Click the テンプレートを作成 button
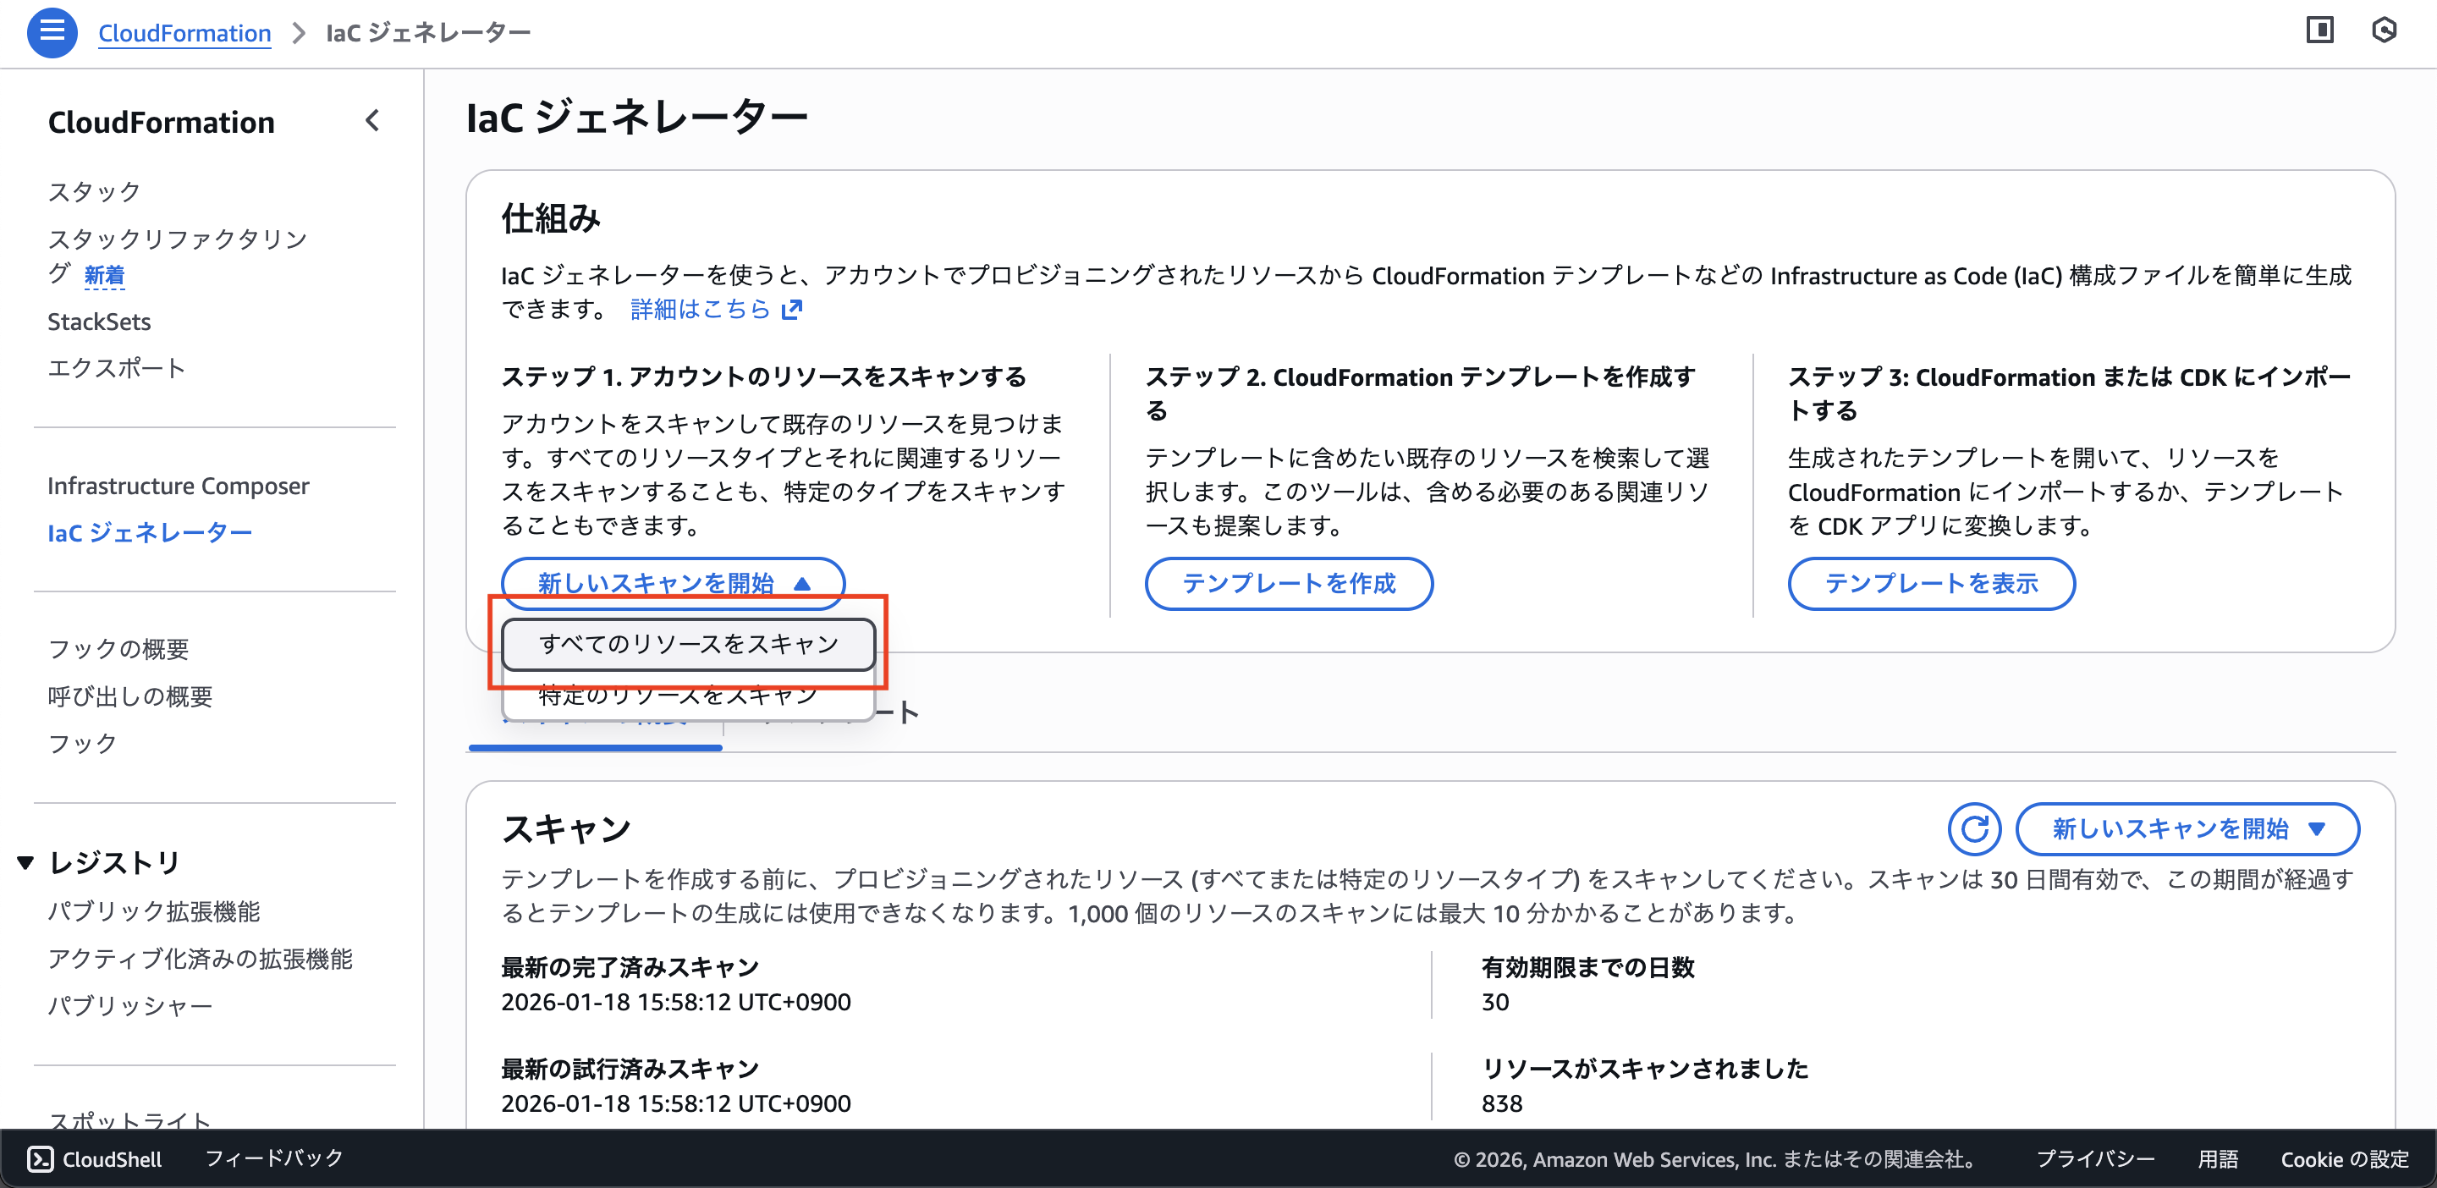 (1289, 583)
